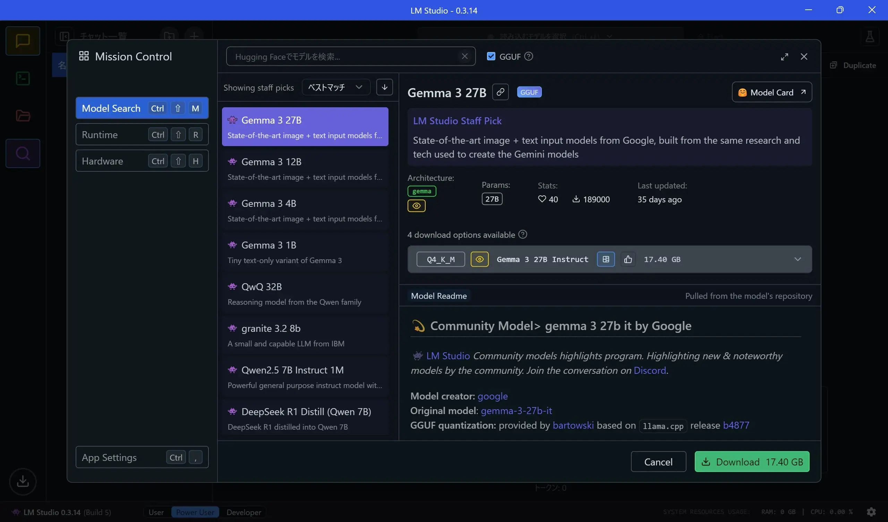Select the Model Readme tab
Viewport: 888px width, 522px height.
[439, 296]
